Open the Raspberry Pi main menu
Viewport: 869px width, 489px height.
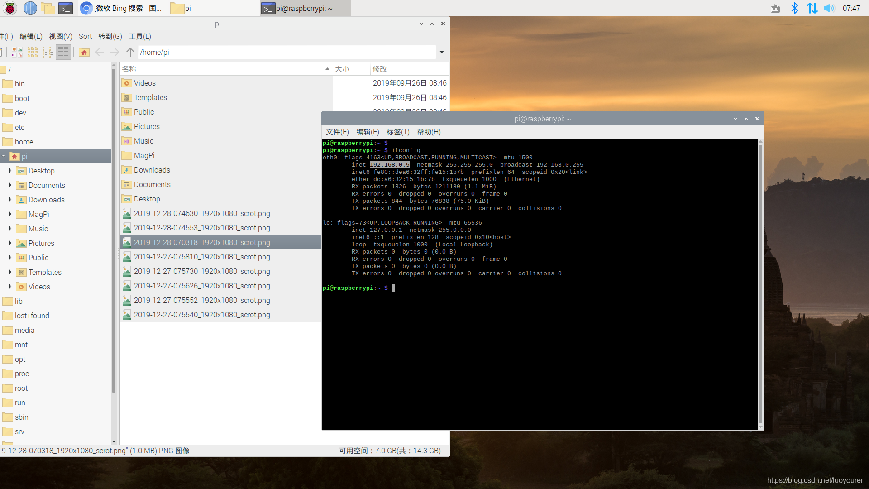click(10, 8)
